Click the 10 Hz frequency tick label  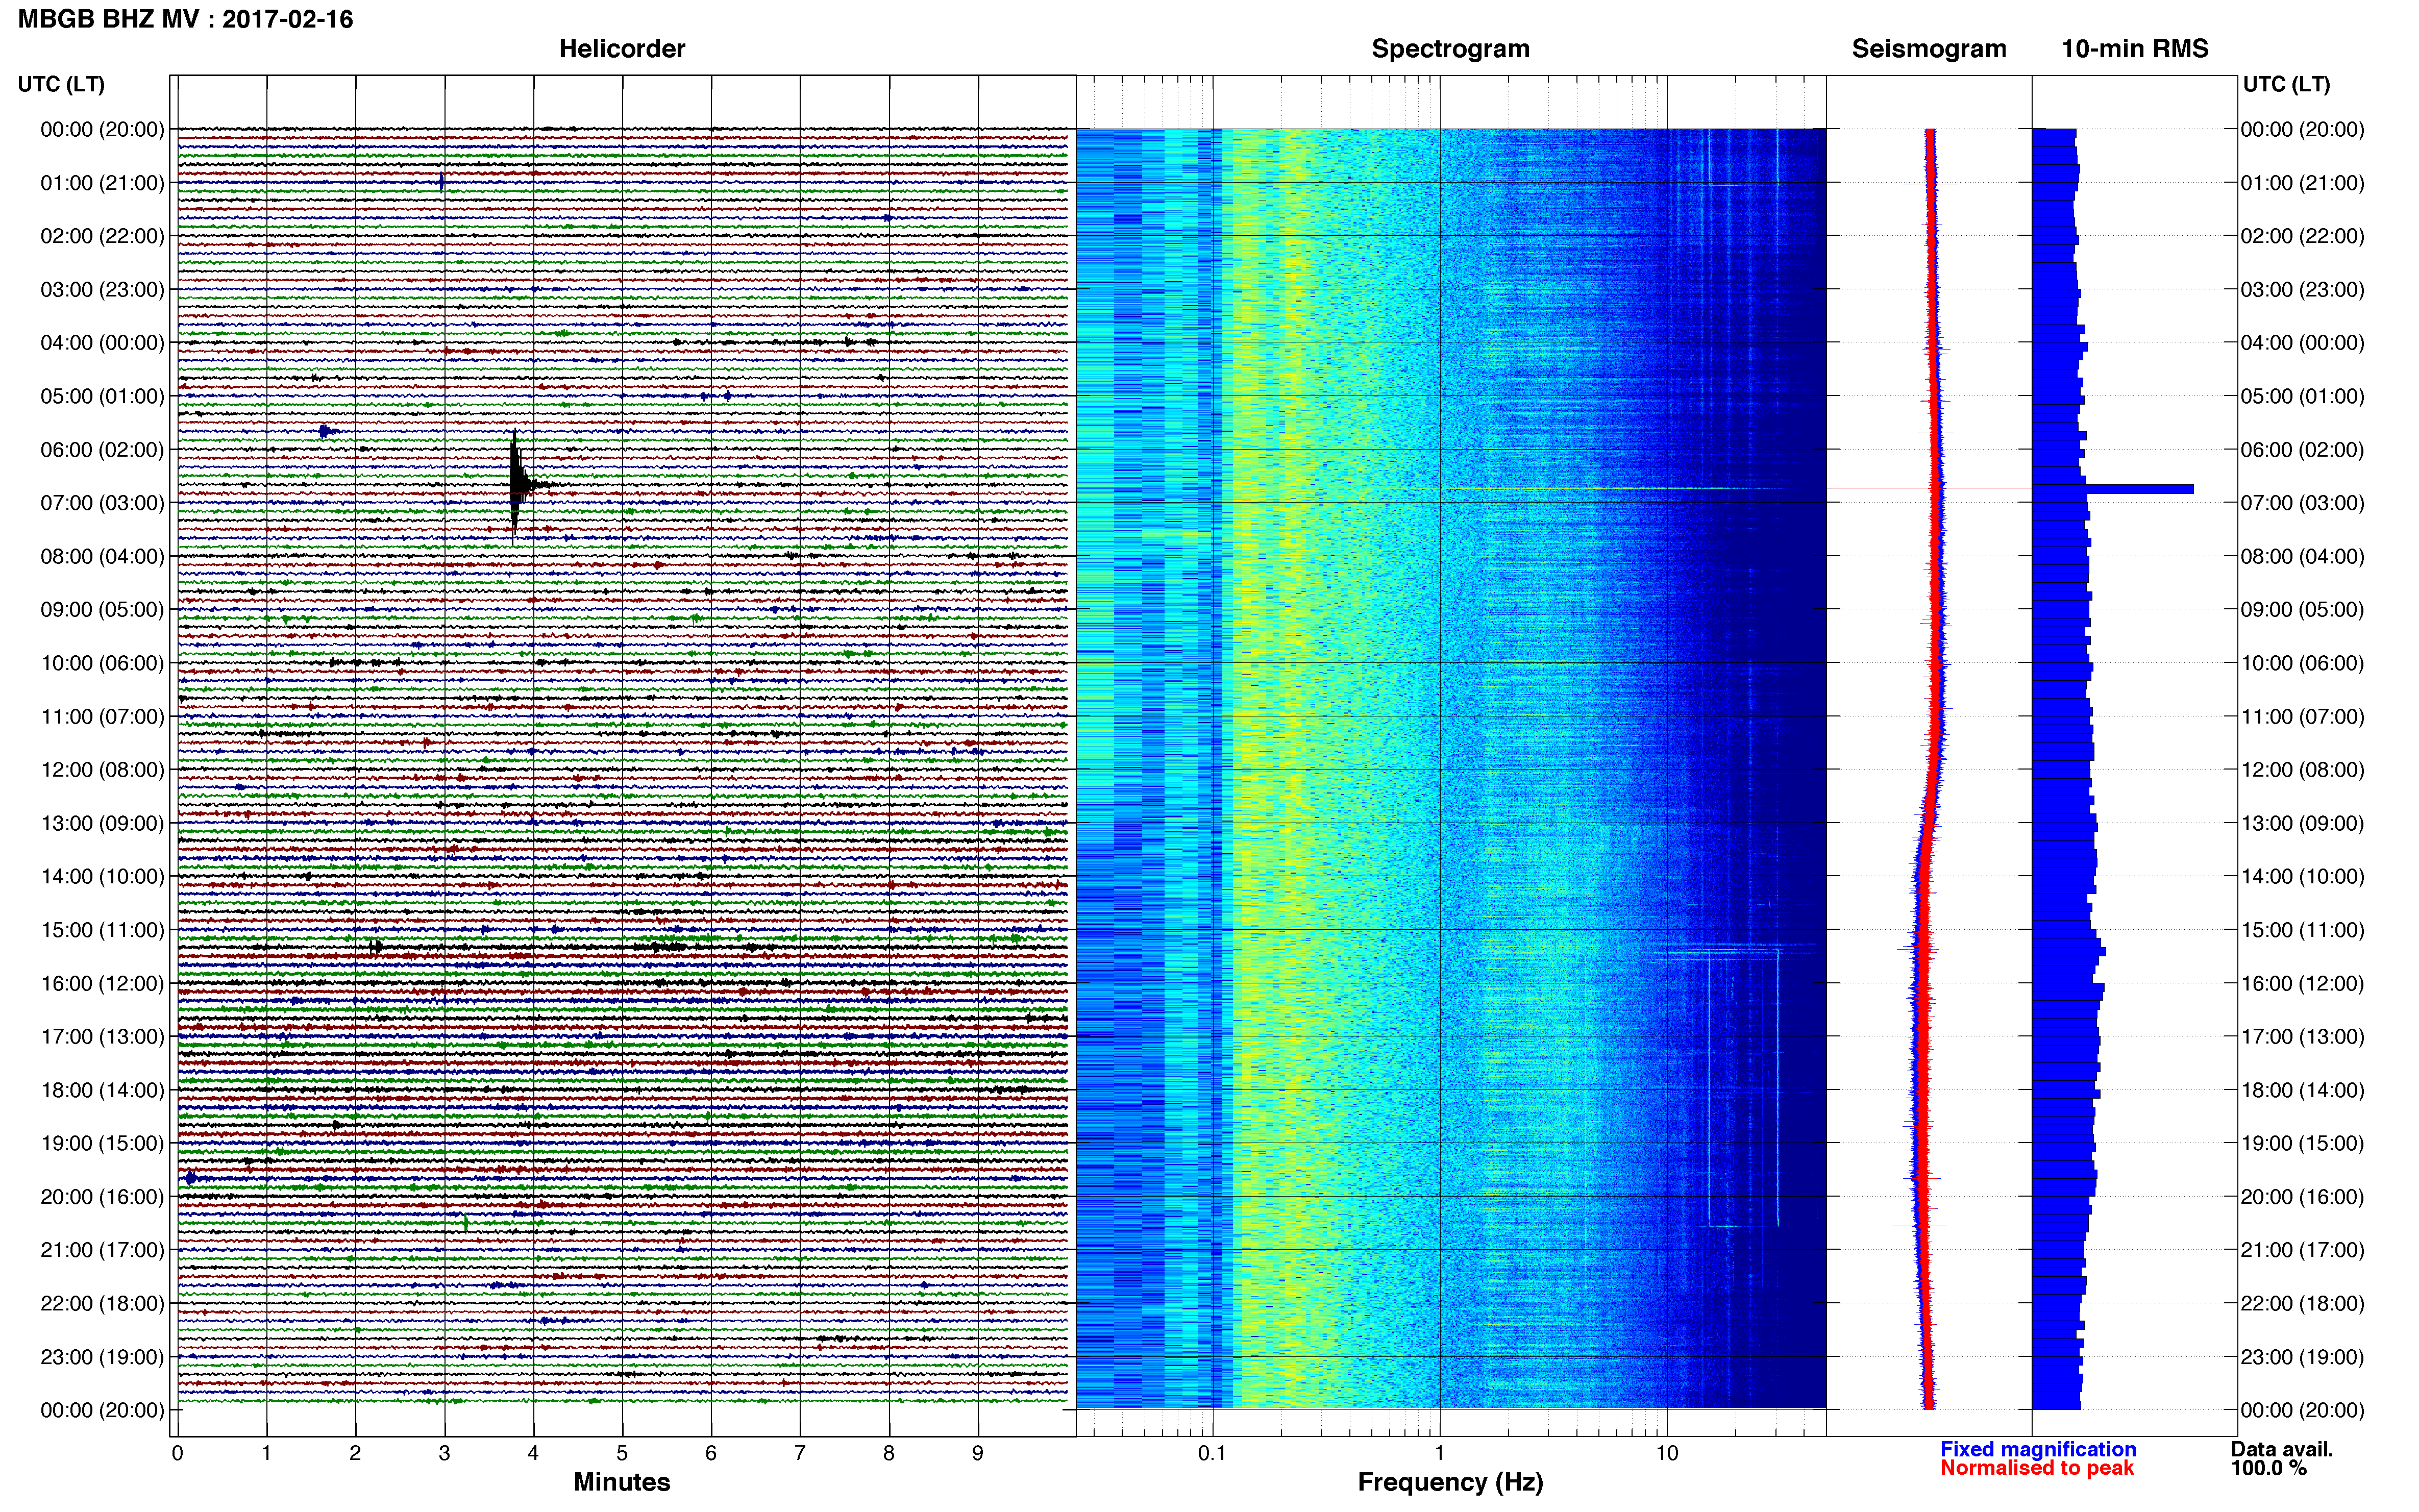pyautogui.click(x=1667, y=1453)
